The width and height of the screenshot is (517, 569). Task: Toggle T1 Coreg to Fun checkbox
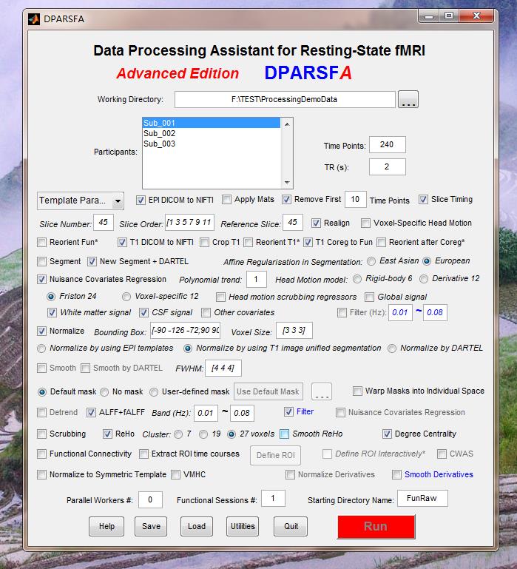coord(308,243)
